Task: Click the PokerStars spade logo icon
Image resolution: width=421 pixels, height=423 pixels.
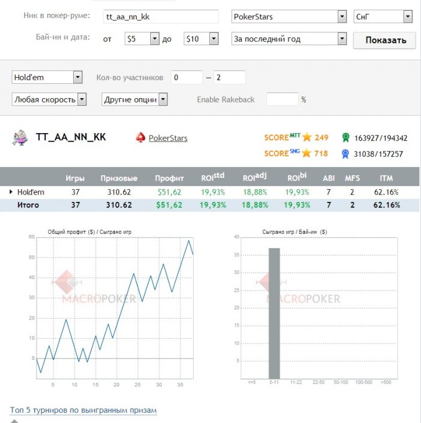Action: [141, 137]
